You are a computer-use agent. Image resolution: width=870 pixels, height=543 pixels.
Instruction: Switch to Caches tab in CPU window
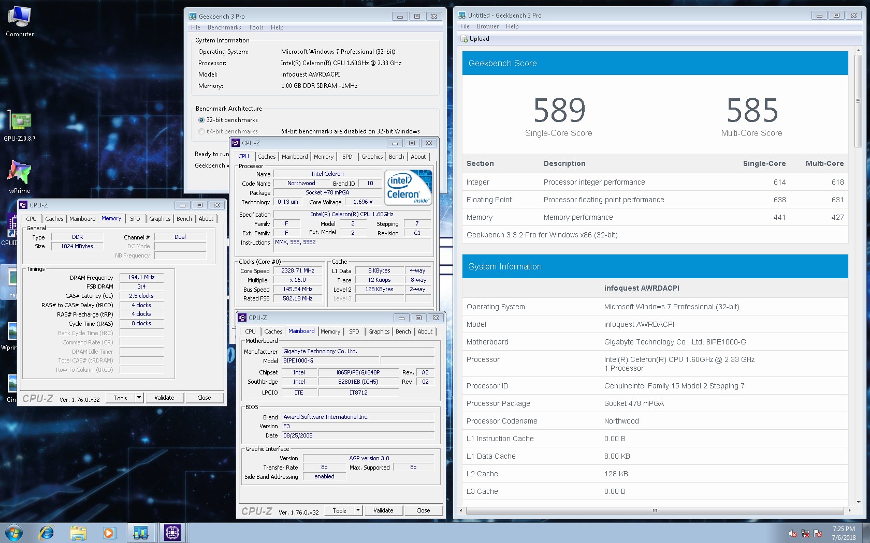(267, 157)
